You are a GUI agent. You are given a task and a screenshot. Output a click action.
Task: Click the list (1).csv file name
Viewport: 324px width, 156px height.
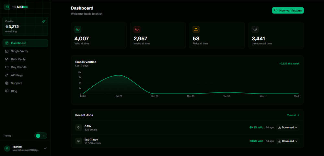91,139
